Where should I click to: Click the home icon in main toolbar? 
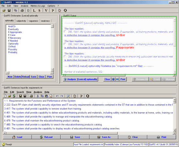tap(59, 11)
